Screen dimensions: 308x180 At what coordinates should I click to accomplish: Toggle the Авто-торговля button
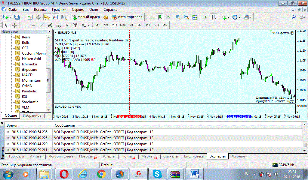coord(127,17)
